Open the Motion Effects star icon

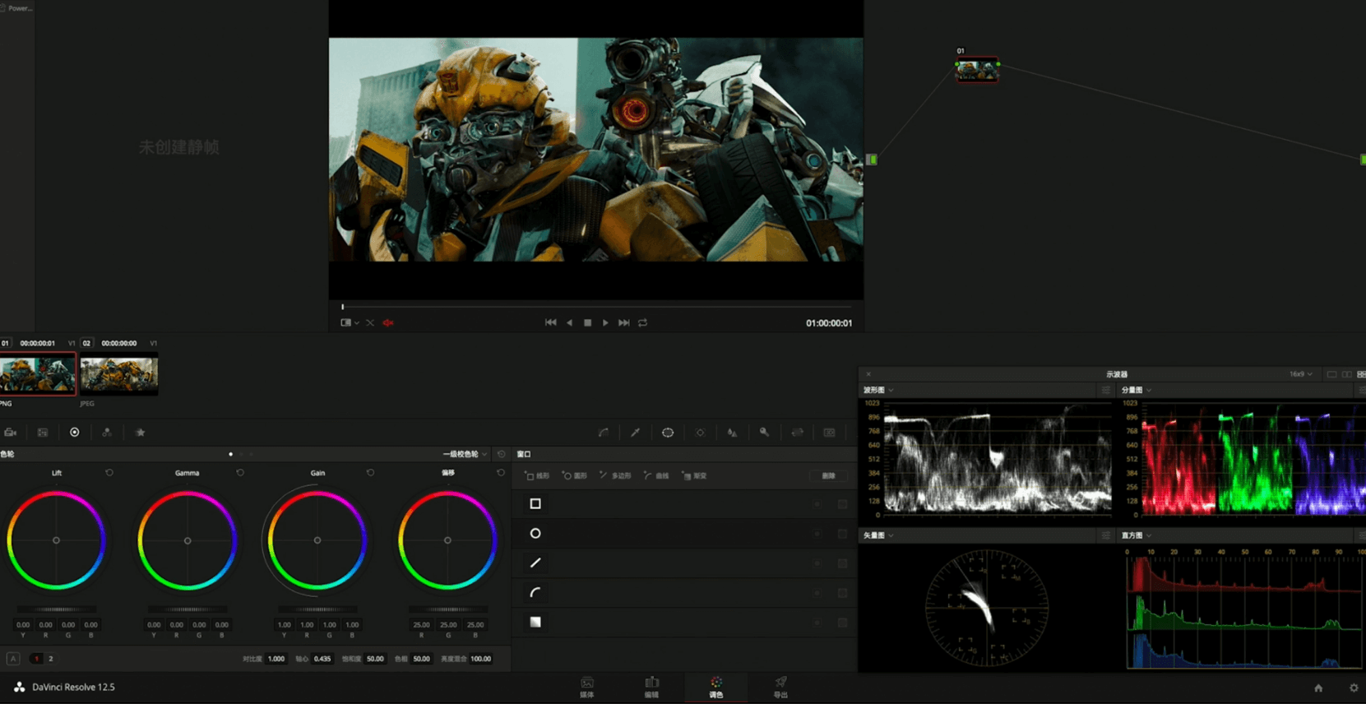click(x=140, y=433)
